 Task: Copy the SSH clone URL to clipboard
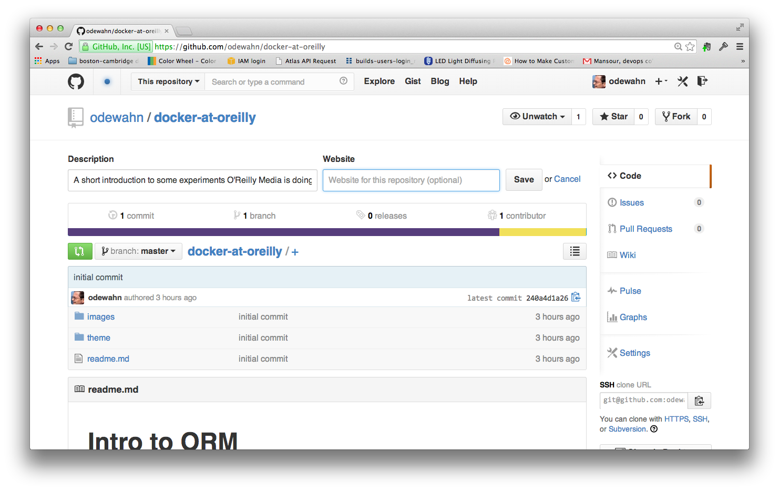(x=699, y=401)
